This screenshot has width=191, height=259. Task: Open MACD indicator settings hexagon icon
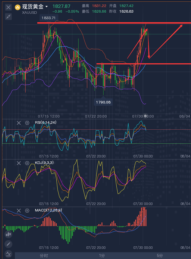[27, 210]
